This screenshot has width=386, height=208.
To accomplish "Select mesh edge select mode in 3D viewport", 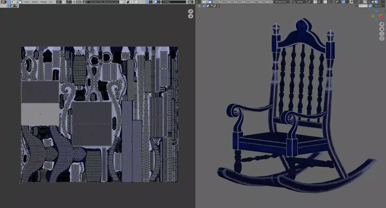I will click(207, 2).
